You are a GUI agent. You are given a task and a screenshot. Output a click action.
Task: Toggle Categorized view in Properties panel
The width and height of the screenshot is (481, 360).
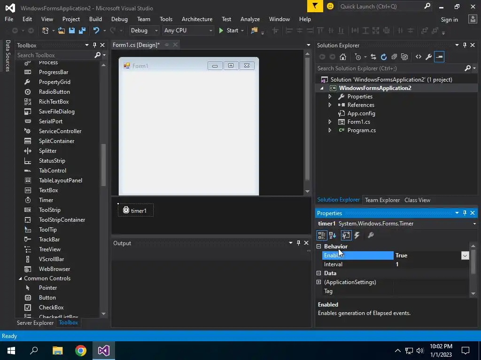pyautogui.click(x=321, y=235)
